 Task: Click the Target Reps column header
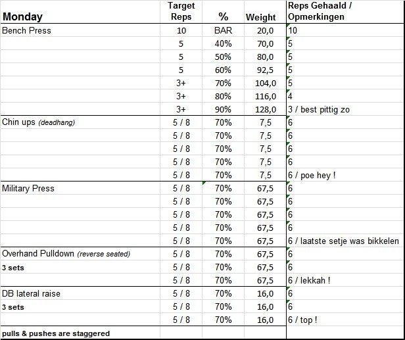[181, 11]
